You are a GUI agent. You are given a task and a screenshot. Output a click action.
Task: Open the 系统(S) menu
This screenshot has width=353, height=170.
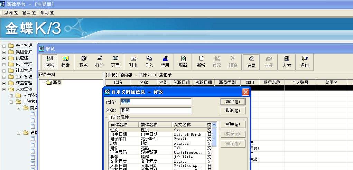click(x=11, y=13)
